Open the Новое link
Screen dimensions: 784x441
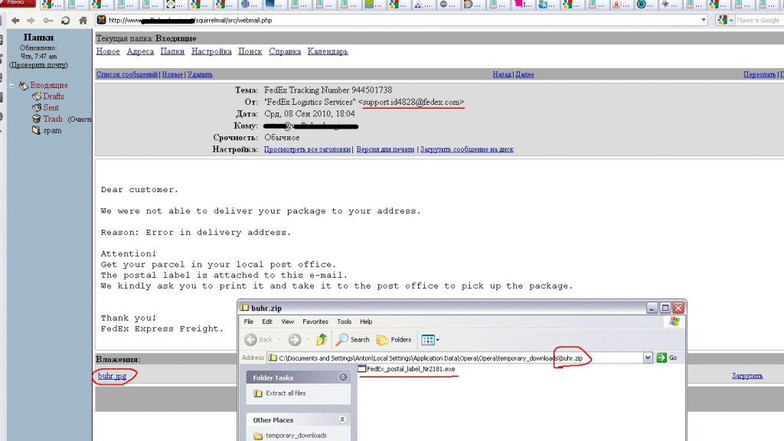[x=108, y=51]
